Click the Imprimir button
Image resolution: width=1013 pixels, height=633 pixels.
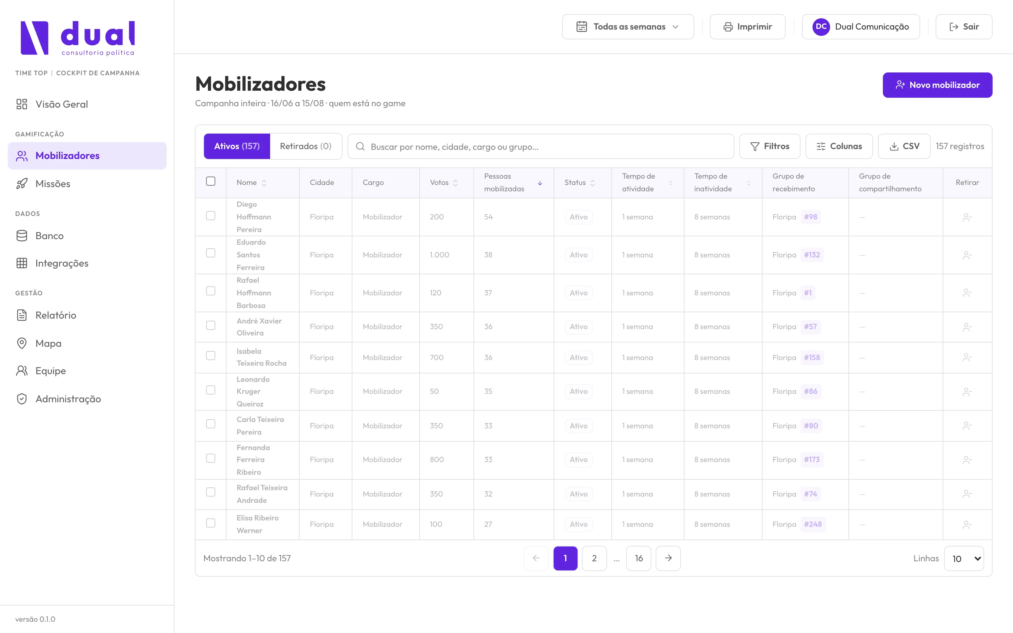[x=747, y=27]
